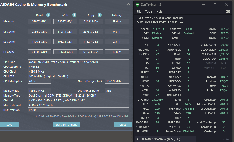Click the CPU Type information field

click(x=78, y=62)
